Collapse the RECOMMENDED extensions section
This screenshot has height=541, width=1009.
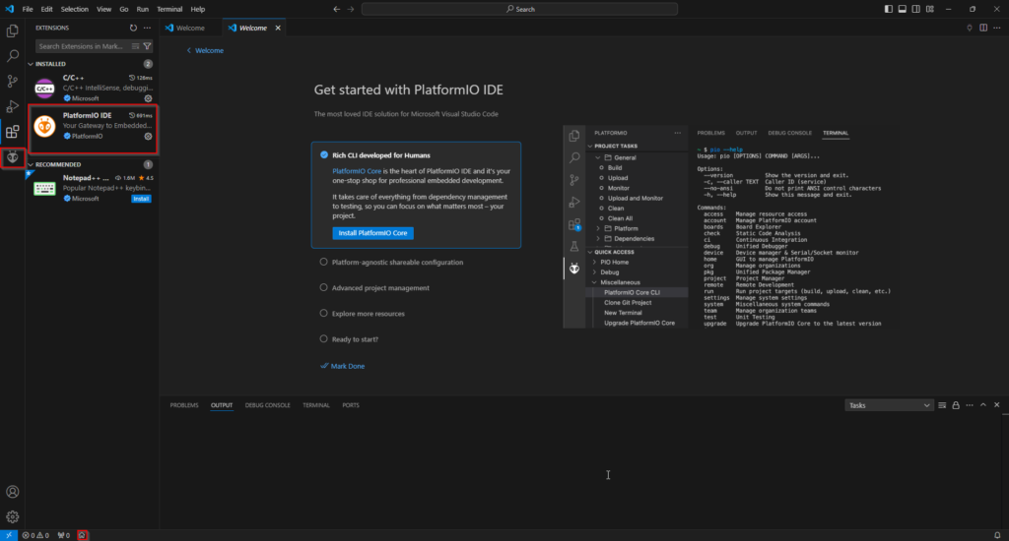click(58, 164)
